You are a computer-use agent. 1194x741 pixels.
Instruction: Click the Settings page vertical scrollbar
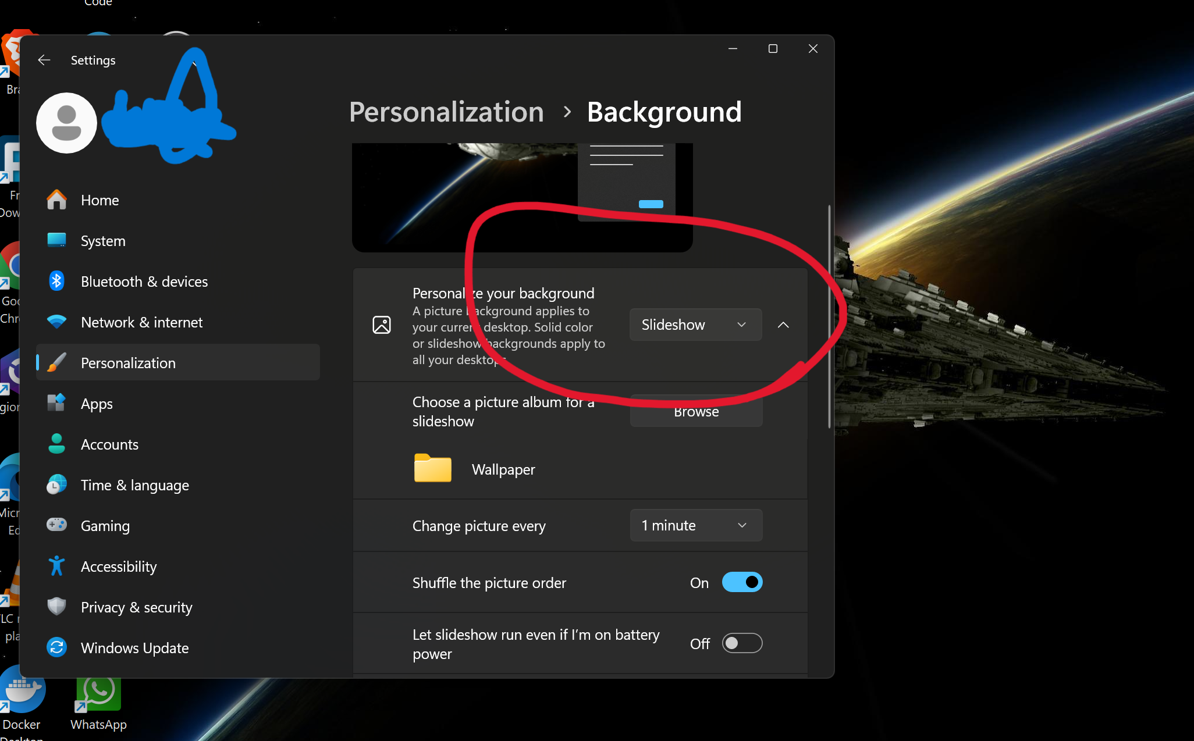click(829, 316)
